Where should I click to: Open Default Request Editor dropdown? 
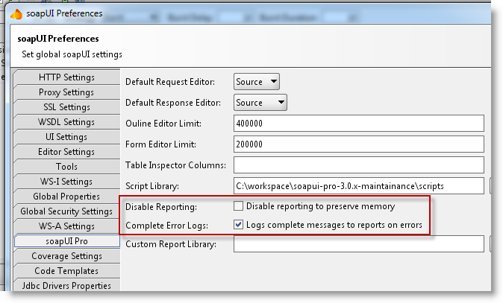[257, 82]
